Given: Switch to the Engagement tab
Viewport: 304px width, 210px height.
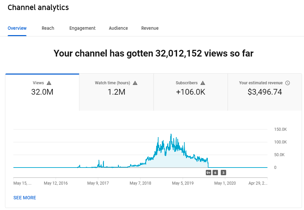Looking at the screenshot, I should coord(82,28).
